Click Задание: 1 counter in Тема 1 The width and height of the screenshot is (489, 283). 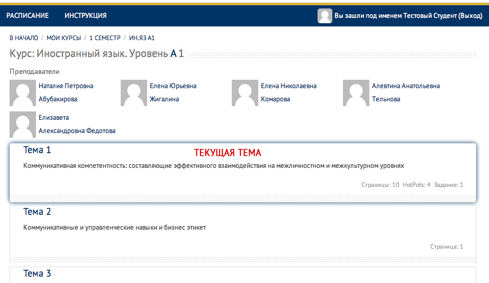[x=448, y=185]
